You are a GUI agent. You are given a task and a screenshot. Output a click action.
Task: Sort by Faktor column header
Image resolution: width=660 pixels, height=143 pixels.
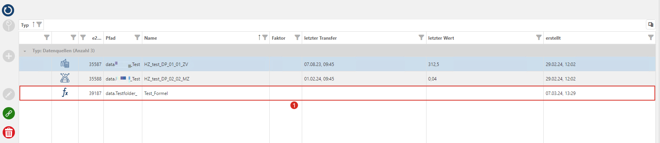(278, 38)
